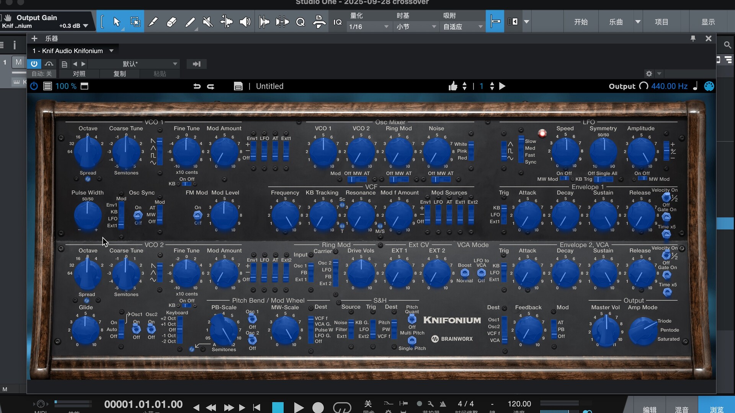735x413 pixels.
Task: Select the Eraser tool
Action: 171,22
